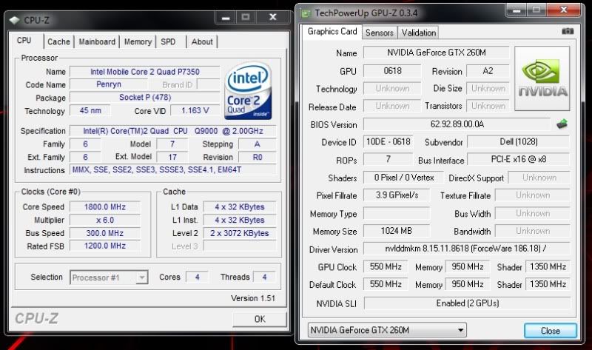
Task: Click the NVIDIA logo in GPU-Z
Action: pos(542,78)
